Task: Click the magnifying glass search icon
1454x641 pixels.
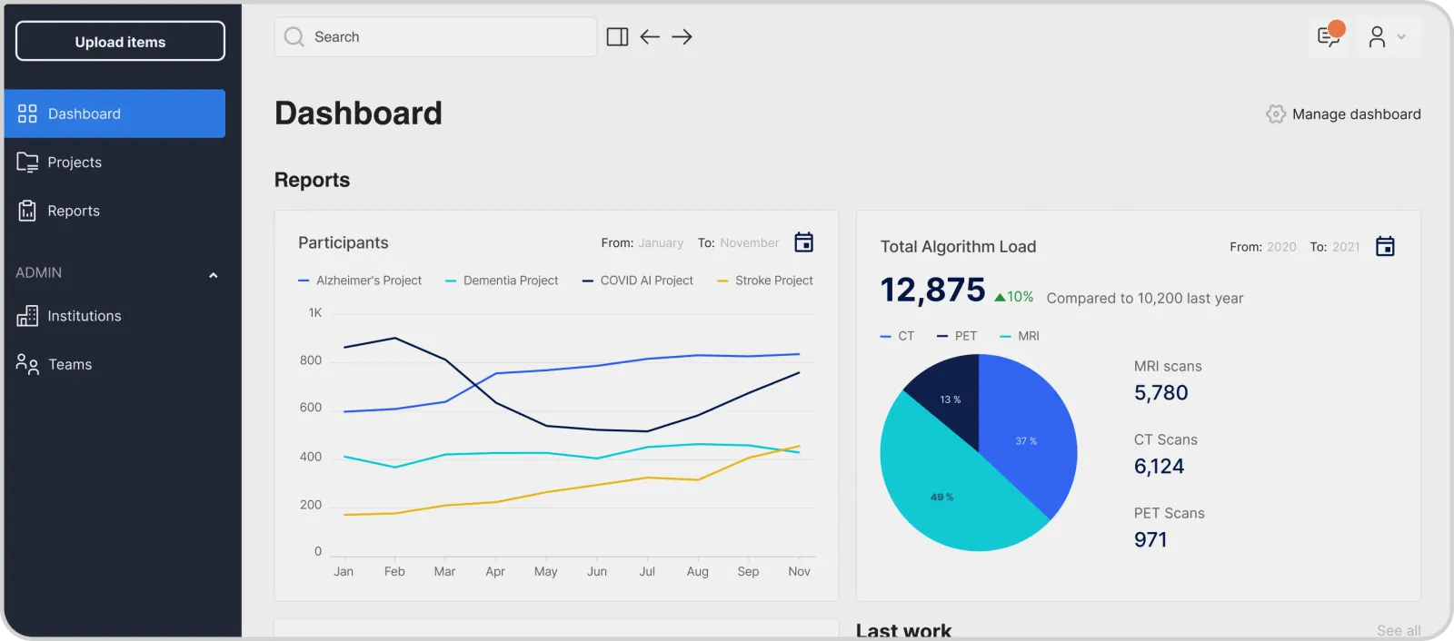Action: (x=294, y=37)
